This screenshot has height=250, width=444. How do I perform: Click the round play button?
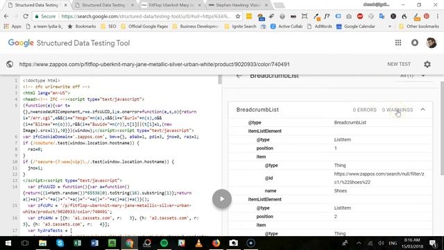pos(222,199)
